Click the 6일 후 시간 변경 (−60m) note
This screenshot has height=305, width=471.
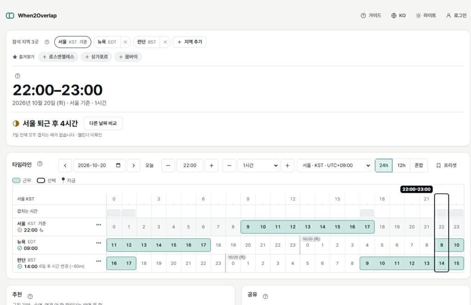(x=62, y=266)
